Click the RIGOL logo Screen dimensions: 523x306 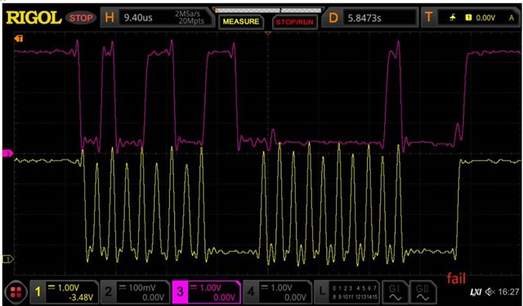(x=34, y=18)
